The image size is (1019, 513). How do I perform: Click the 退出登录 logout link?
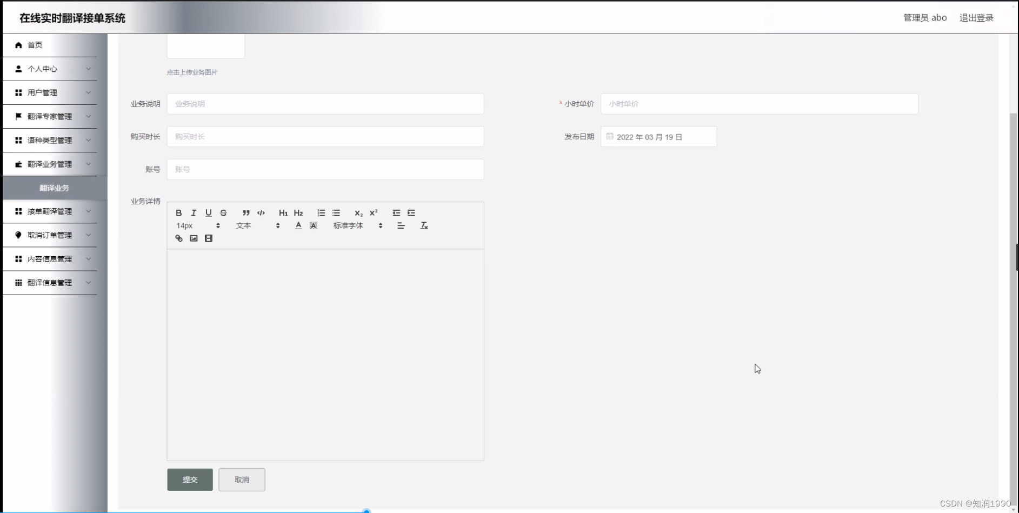(x=976, y=17)
